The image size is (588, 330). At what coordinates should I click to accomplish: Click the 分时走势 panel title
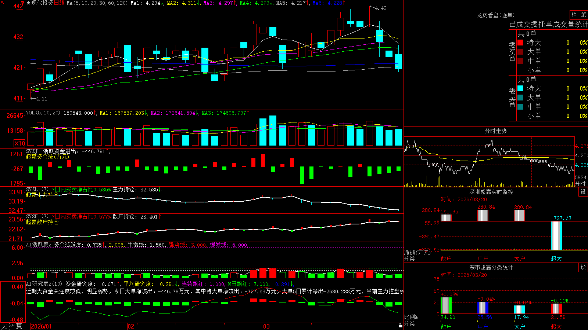[496, 131]
